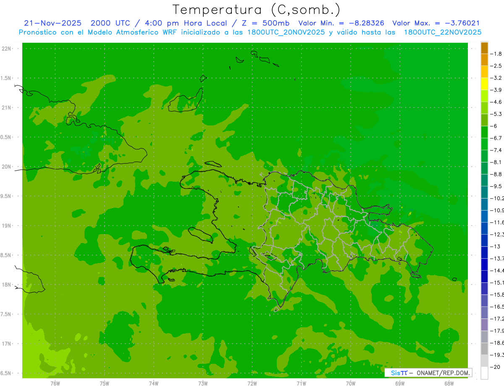Click the "18N" latitude label
Viewport: 504px width, 389px height.
(x=6, y=285)
